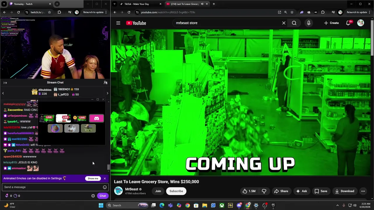The image size is (374, 210).
Task: Click the Ask button below the video
Action: click(301, 191)
